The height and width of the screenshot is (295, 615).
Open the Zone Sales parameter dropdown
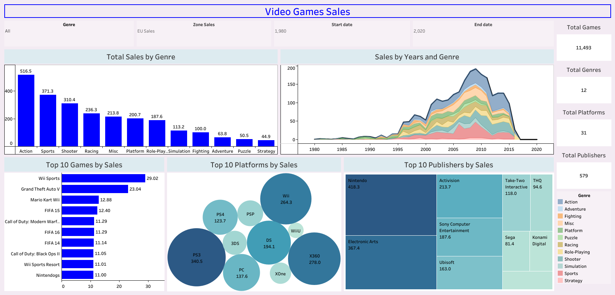(x=203, y=31)
